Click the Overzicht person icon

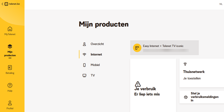84,44
